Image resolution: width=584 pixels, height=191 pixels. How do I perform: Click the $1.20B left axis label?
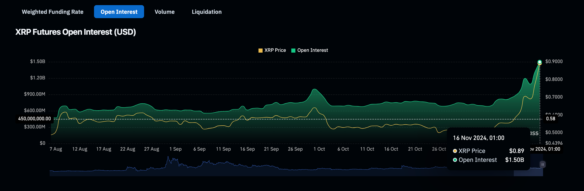point(38,78)
